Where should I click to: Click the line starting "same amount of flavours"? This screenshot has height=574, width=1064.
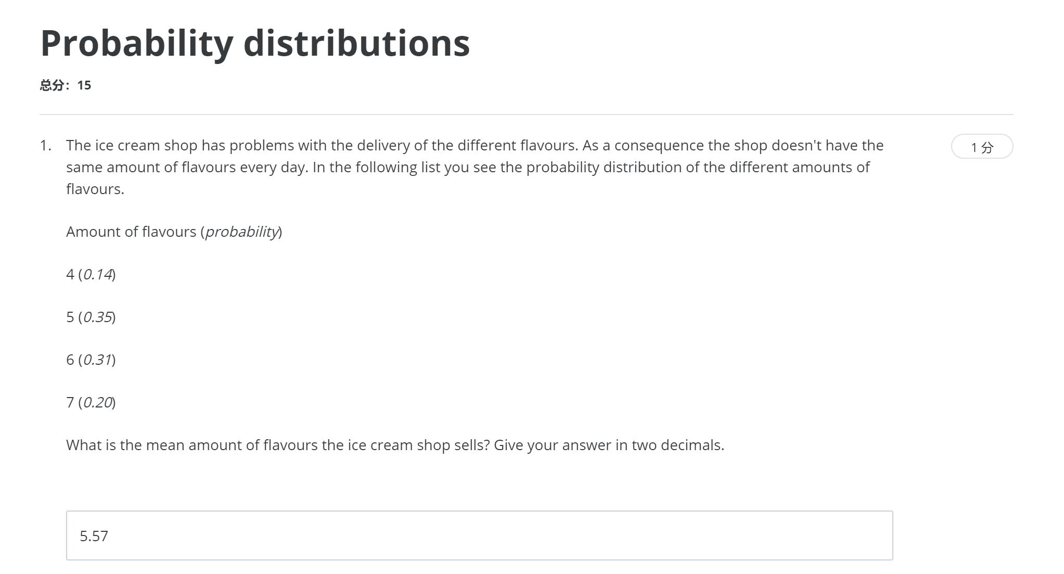(467, 167)
